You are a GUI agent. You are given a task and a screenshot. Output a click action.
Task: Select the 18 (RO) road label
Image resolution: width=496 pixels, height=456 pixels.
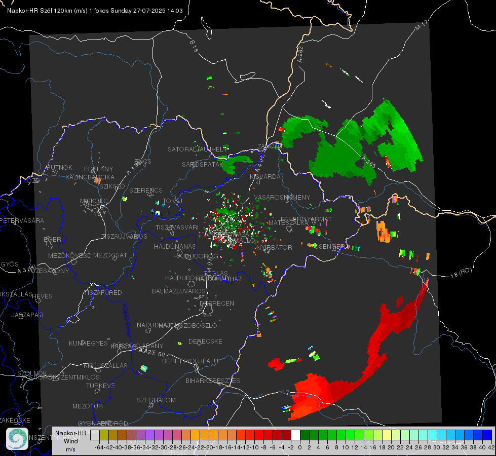(x=461, y=273)
